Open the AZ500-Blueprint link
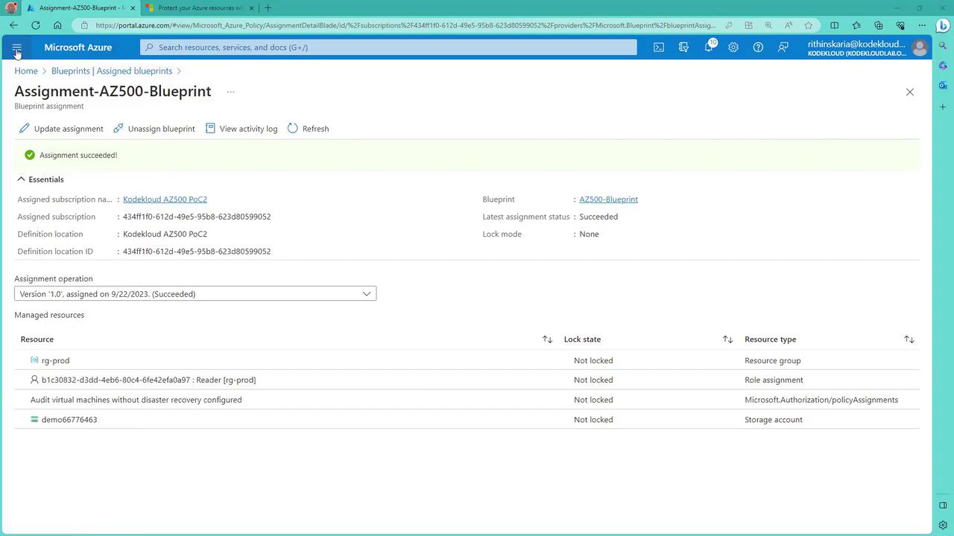Image resolution: width=954 pixels, height=536 pixels. point(608,200)
